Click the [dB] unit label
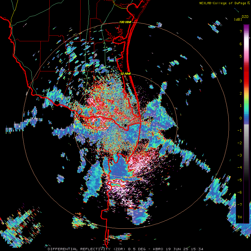251x251 pixels. pyautogui.click(x=238, y=20)
